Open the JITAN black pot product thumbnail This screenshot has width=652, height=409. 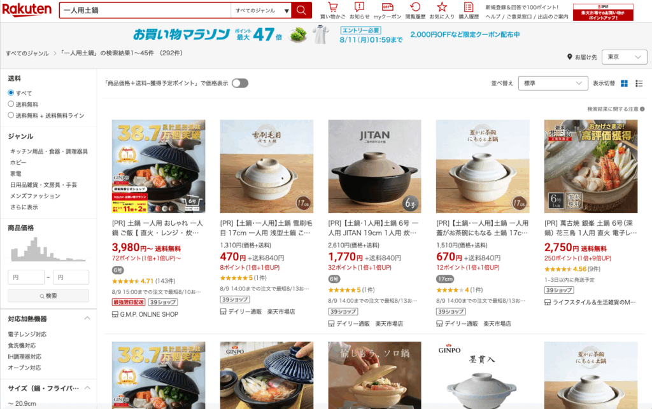click(374, 167)
